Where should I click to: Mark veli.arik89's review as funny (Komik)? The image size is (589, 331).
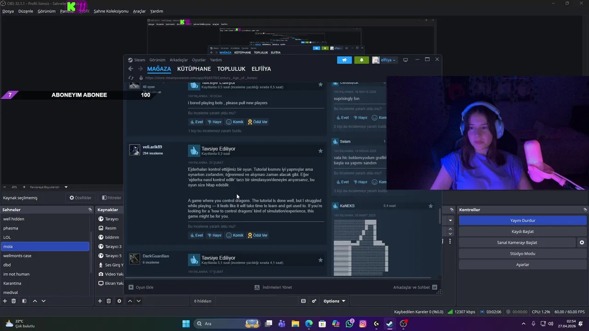[x=235, y=235]
